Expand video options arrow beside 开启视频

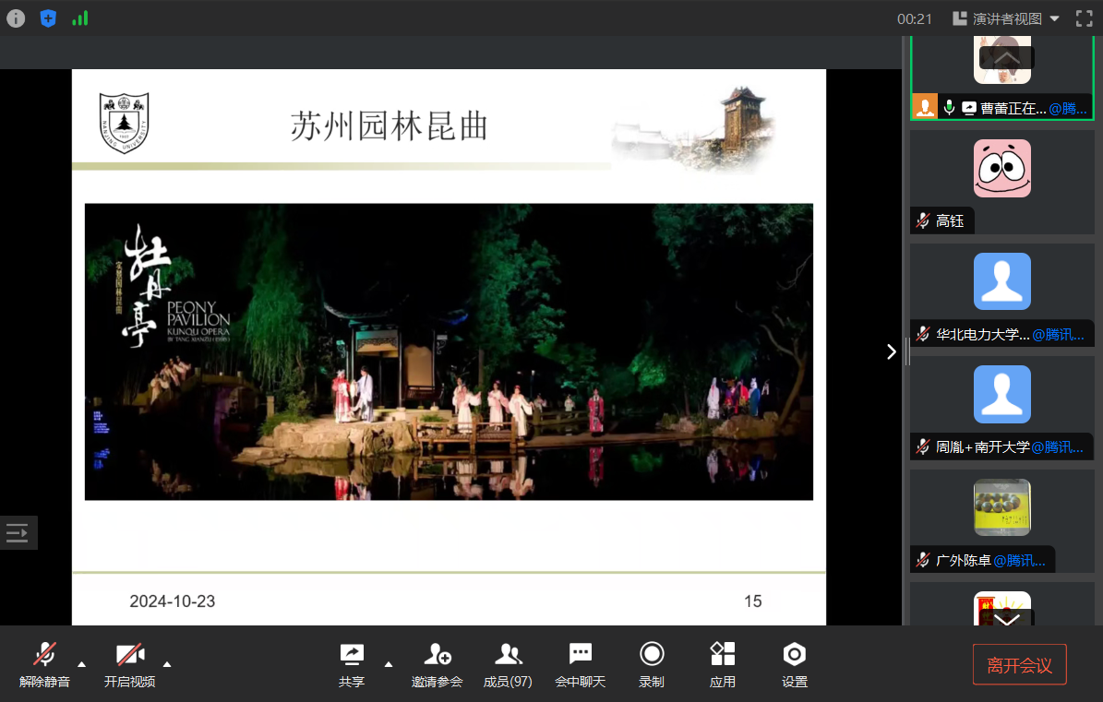coord(167,664)
